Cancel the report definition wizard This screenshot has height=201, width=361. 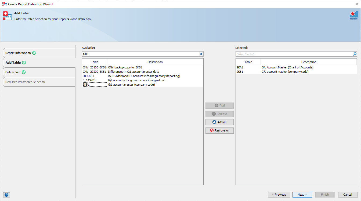point(348,195)
